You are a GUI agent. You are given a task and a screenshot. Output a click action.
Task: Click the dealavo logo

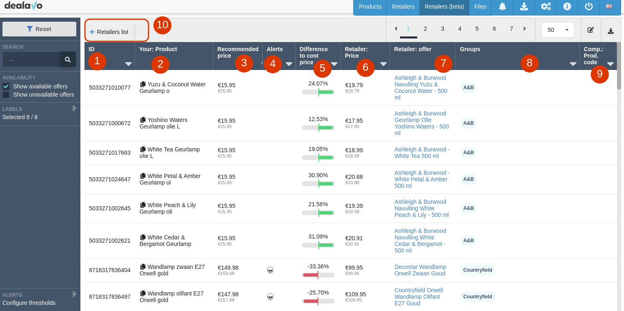(23, 6)
